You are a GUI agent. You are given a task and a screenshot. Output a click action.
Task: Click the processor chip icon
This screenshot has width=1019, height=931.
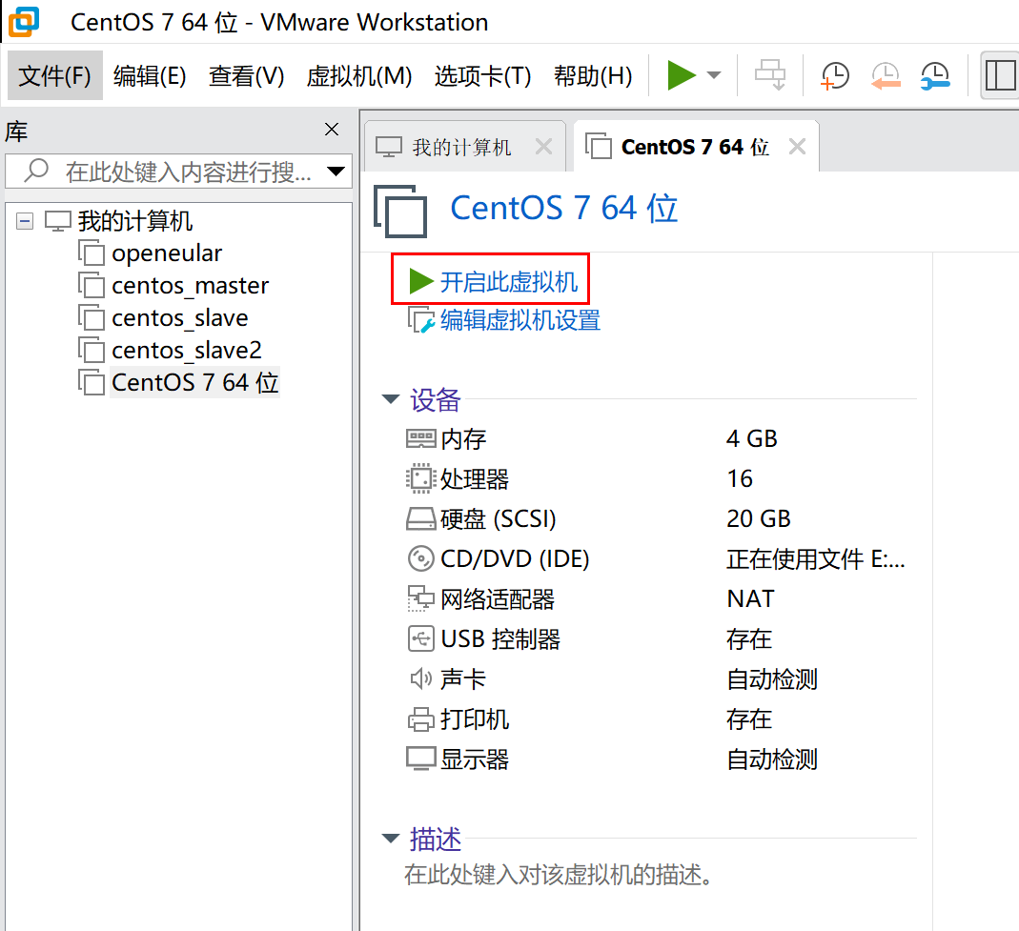(x=420, y=478)
